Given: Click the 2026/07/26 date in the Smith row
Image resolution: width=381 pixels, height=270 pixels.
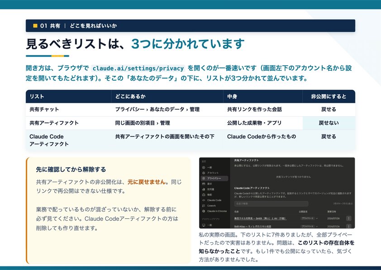Looking at the screenshot, I should click(x=333, y=218).
